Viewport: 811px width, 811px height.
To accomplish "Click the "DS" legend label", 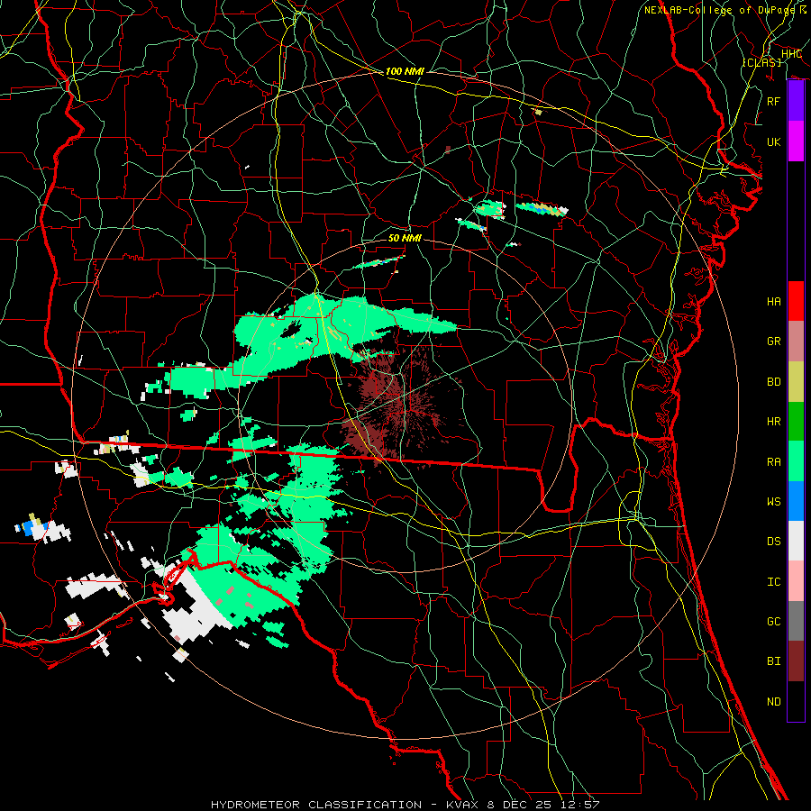I will pyautogui.click(x=773, y=542).
